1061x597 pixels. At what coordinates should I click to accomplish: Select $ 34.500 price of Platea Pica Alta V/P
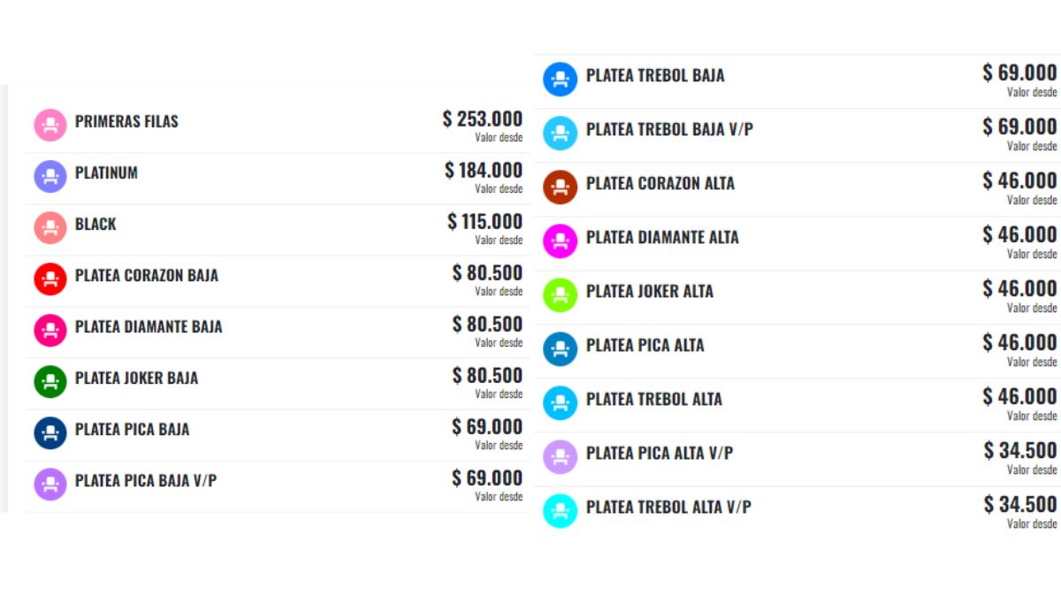pos(1020,451)
